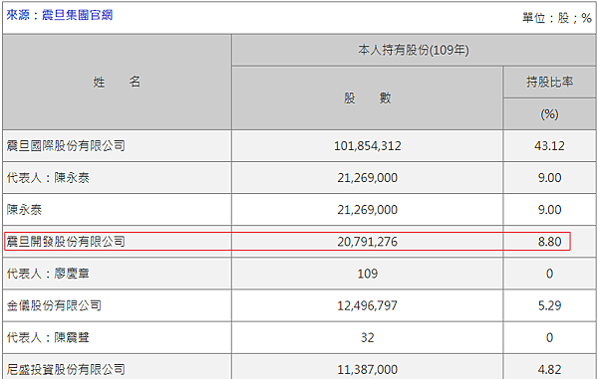Select share count 101,854,312
Screen dimensions: 598x379
point(367,146)
